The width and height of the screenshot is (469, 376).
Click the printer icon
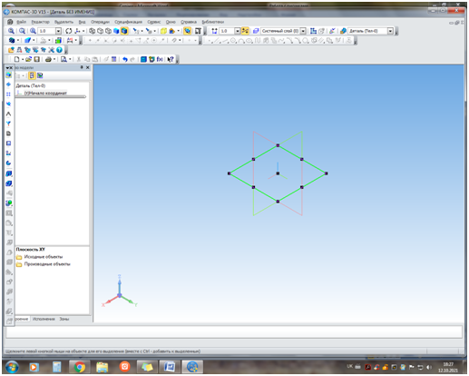click(48, 59)
